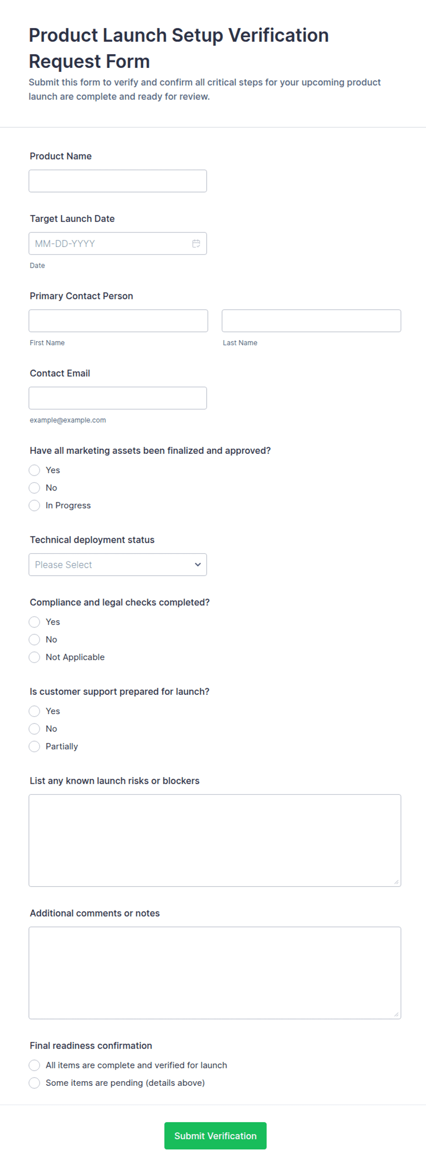Image resolution: width=426 pixels, height=1172 pixels.
Task: Click the Contact Email field
Action: (x=118, y=398)
